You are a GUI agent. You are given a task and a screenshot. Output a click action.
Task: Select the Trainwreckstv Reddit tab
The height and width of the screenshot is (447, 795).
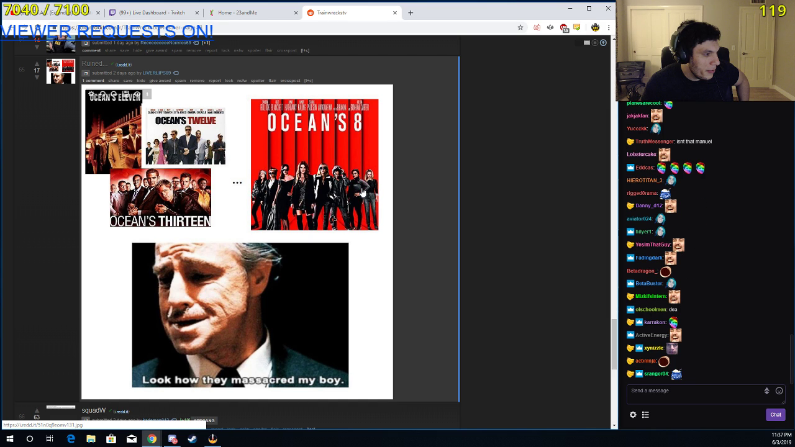(x=353, y=12)
